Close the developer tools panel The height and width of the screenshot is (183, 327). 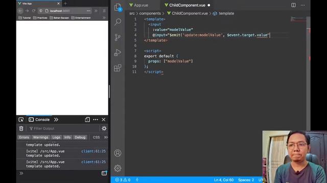pyautogui.click(x=104, y=120)
